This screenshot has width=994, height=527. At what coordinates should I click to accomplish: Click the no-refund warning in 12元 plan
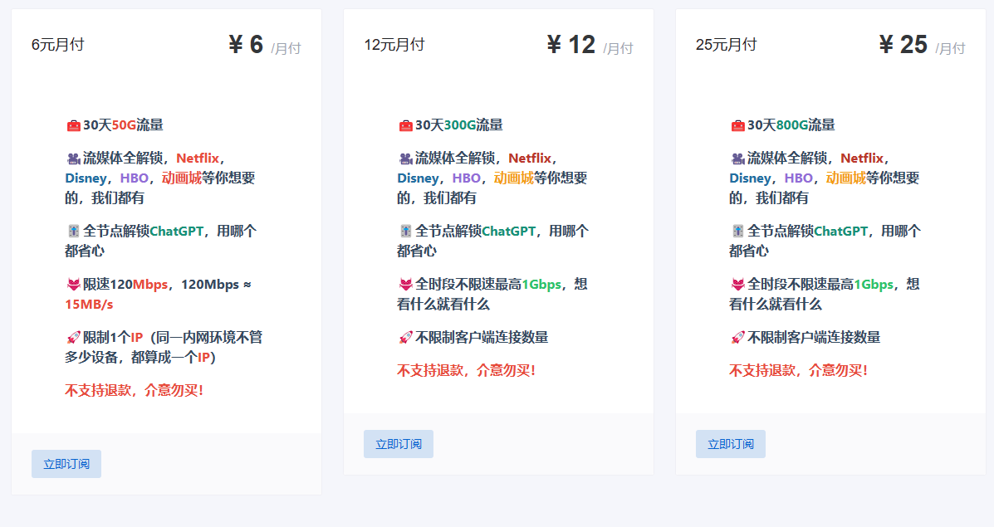466,370
